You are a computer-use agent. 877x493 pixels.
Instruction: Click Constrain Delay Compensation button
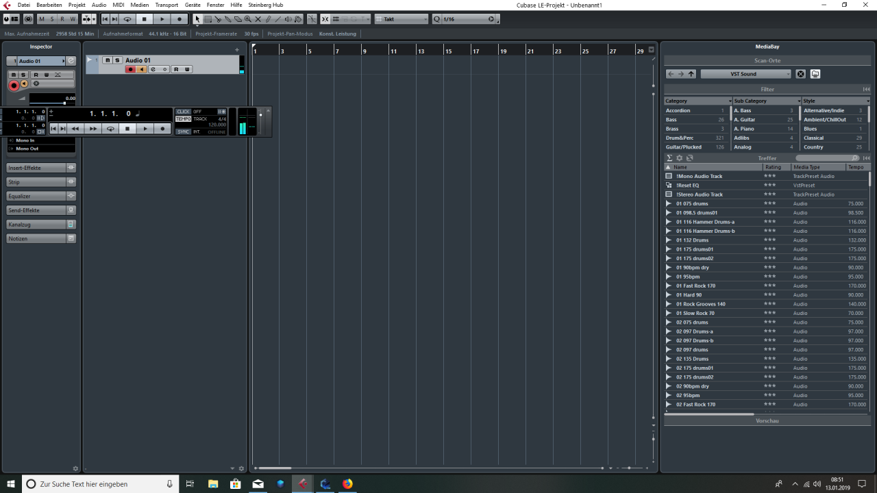(x=27, y=19)
